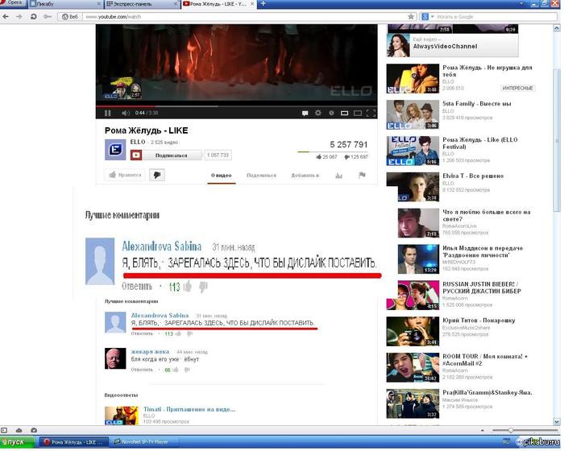Click the ELLO channel name beside 2 525 видео

tap(138, 142)
